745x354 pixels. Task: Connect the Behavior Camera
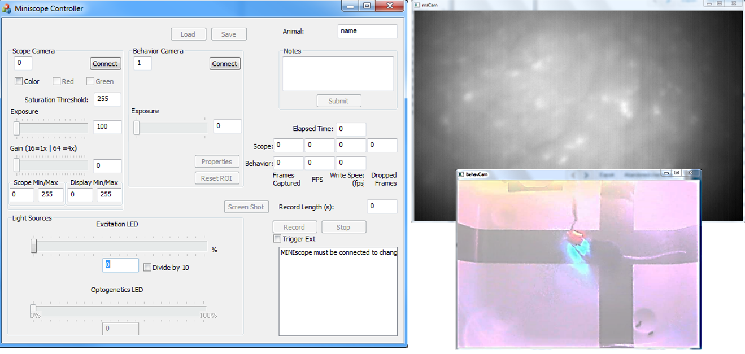pos(224,64)
